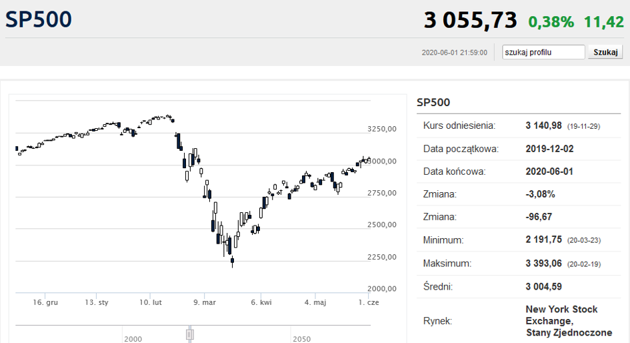Click the 1. cze date label on the axis

tap(369, 302)
